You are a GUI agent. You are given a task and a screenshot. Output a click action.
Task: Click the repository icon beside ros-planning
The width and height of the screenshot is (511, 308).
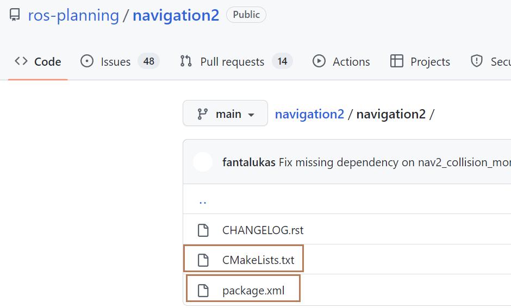(x=14, y=15)
